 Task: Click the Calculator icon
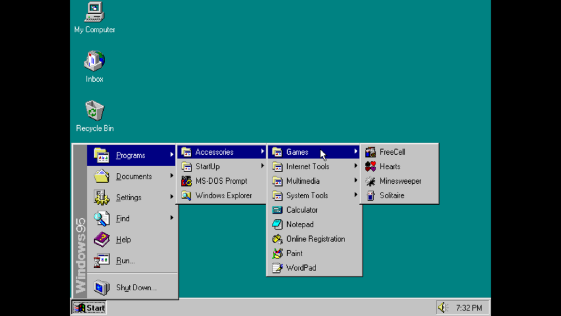coord(277,210)
